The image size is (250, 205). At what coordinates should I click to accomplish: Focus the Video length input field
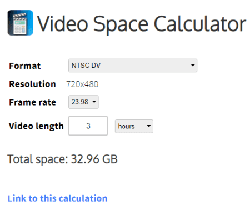click(88, 126)
